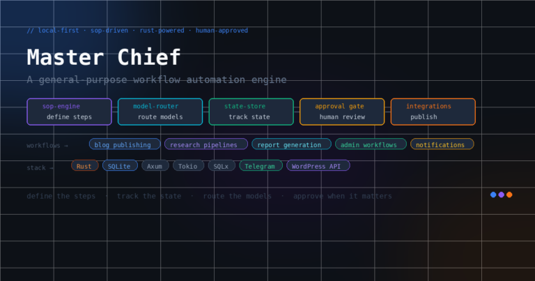Choose the SQLx stack tag
The image size is (535, 281).
tap(222, 165)
